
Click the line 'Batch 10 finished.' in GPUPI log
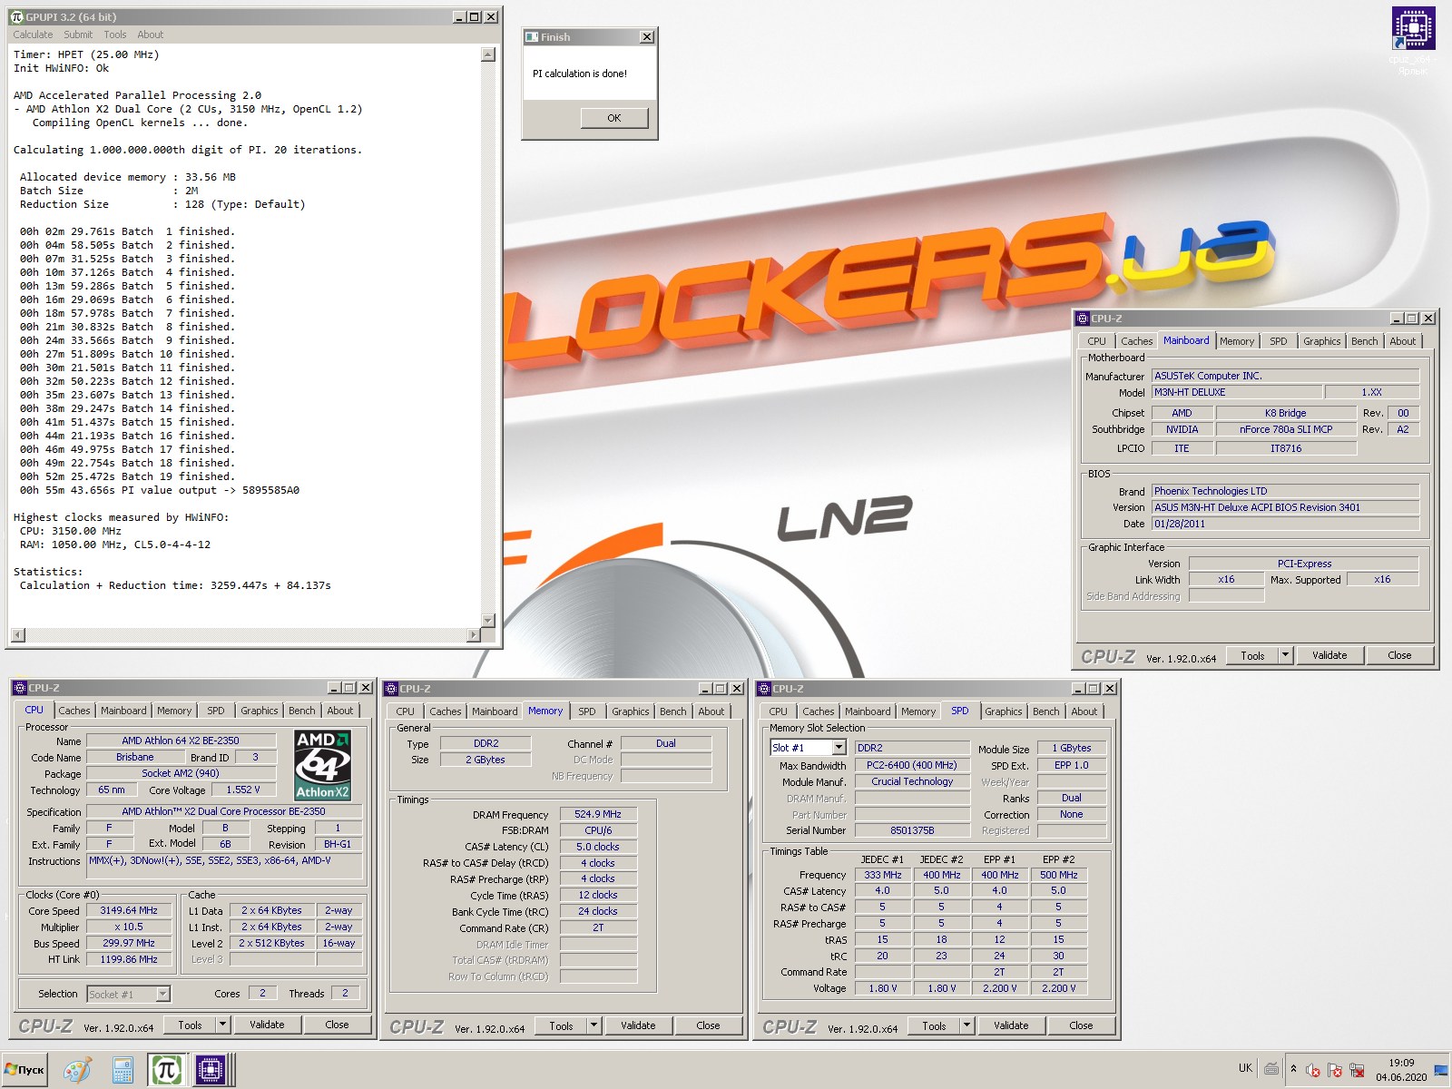coord(127,354)
